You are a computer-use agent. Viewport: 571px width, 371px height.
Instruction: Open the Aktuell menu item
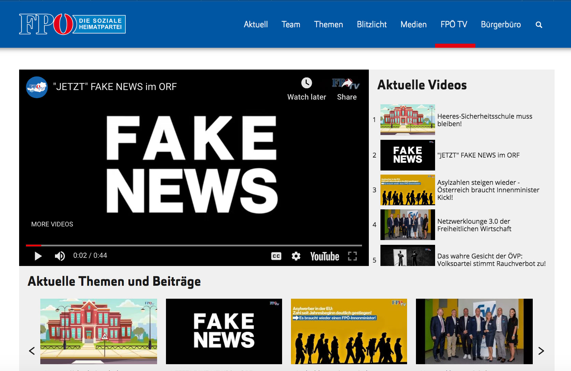click(256, 25)
